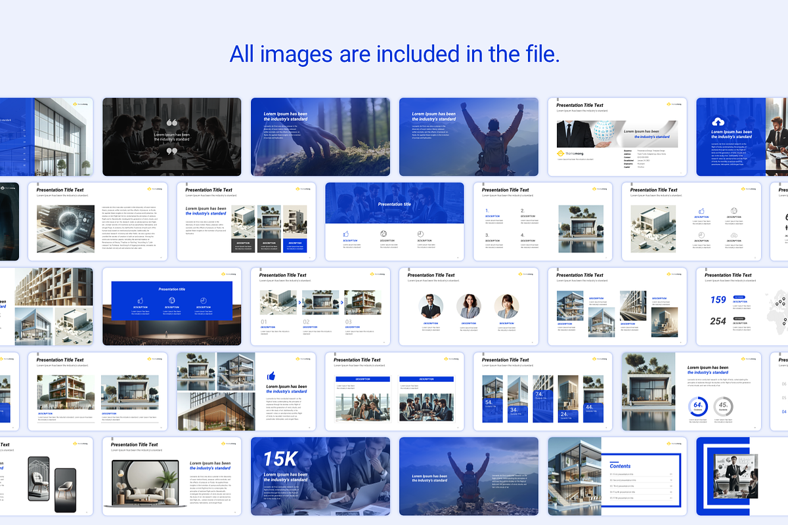Click the white cloud upload icon on blue slide
Screen dimensions: 788x525
coord(718,122)
